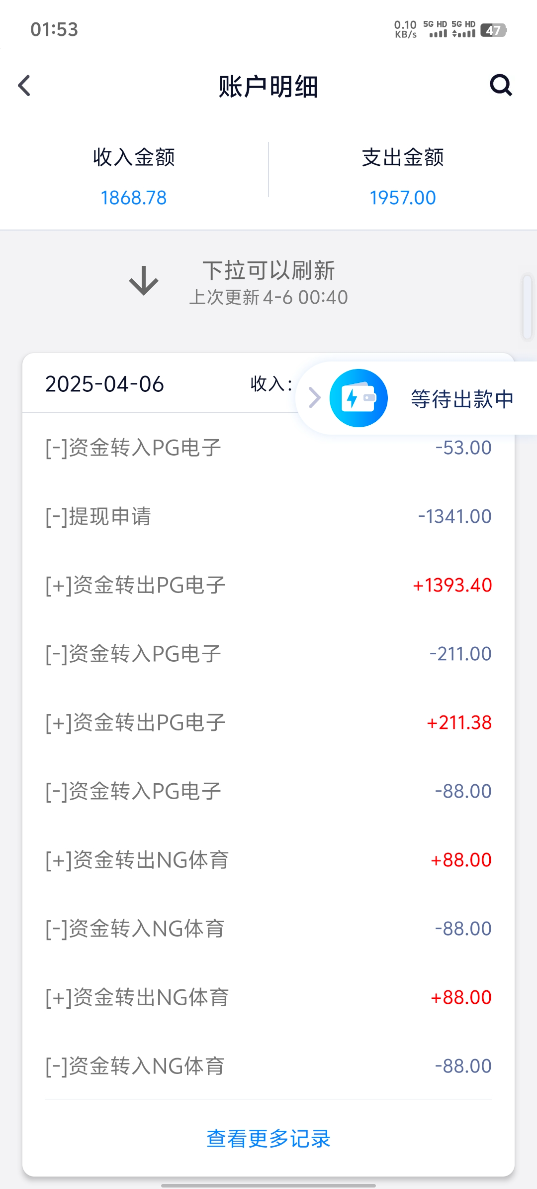Open the 等待出款中 pending withdrawal notice

click(462, 399)
